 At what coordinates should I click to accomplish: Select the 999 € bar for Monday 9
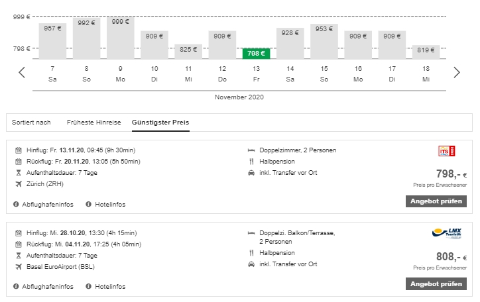pyautogui.click(x=121, y=37)
